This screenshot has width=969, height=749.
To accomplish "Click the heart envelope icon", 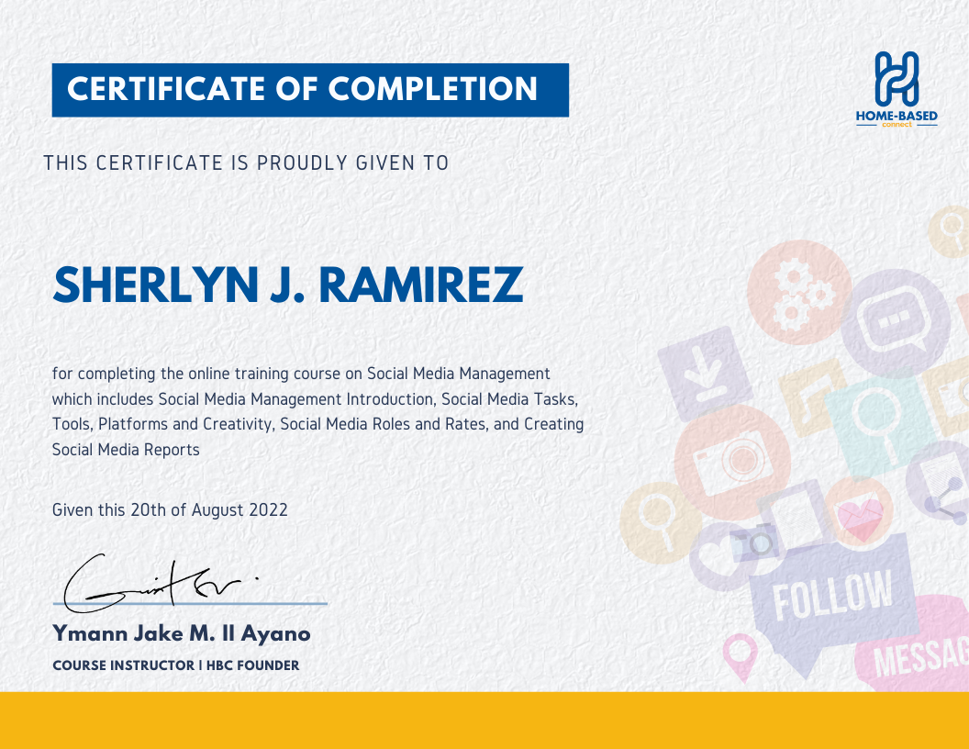I will 860,516.
